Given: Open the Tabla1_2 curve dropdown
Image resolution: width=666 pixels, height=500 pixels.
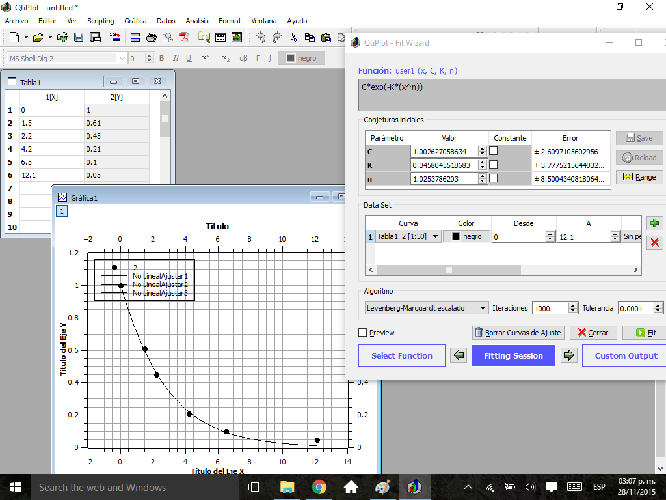Looking at the screenshot, I should (x=435, y=236).
